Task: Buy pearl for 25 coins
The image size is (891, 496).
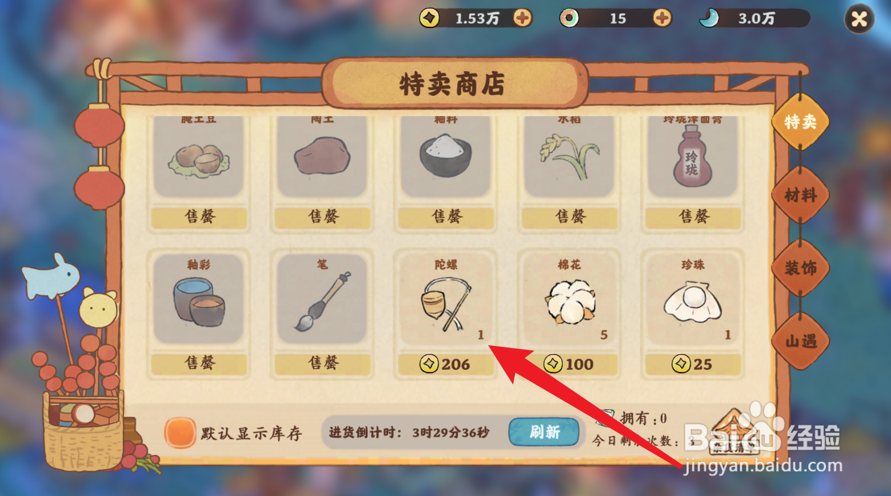Action: pyautogui.click(x=693, y=364)
